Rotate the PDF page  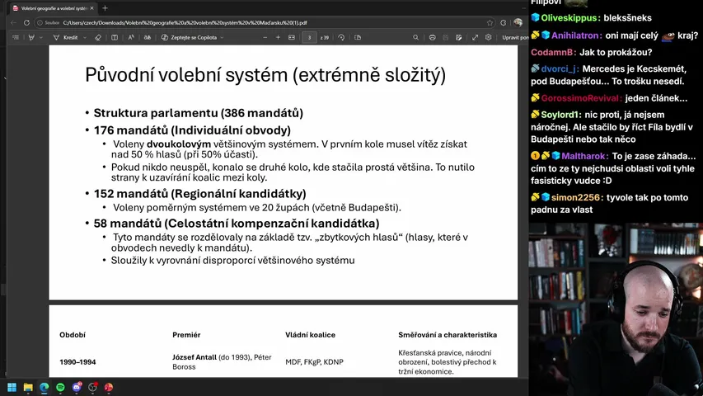(341, 38)
